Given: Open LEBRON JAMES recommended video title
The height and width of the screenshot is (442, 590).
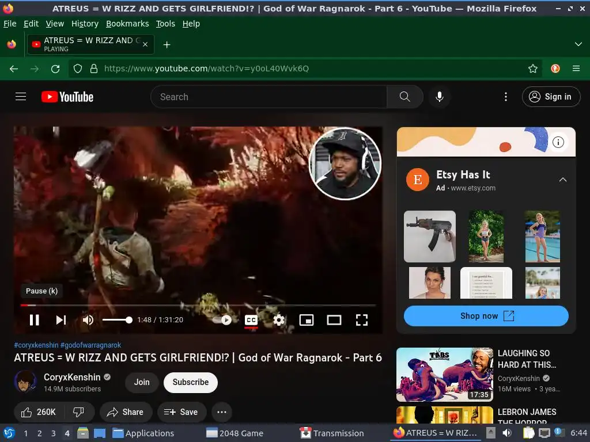Looking at the screenshot, I should (527, 417).
